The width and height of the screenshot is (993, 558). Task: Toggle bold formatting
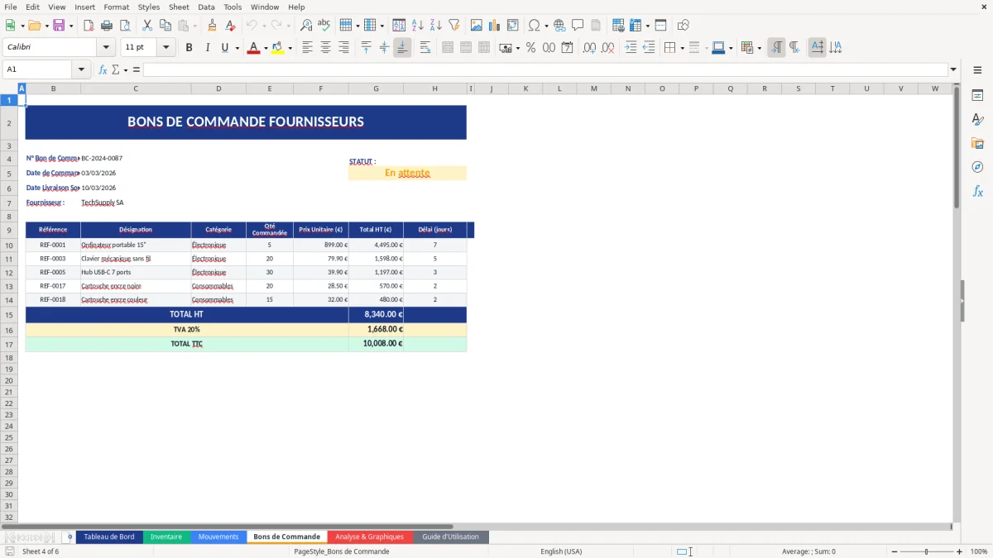pyautogui.click(x=189, y=47)
